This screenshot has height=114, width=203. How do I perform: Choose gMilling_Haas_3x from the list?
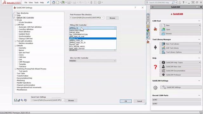point(93,41)
